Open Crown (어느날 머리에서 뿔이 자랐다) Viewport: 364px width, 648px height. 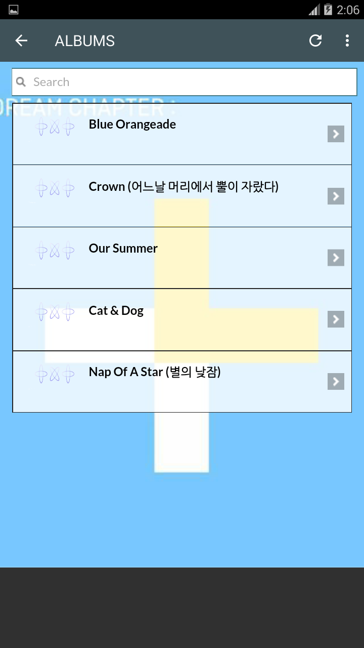pyautogui.click(x=184, y=187)
